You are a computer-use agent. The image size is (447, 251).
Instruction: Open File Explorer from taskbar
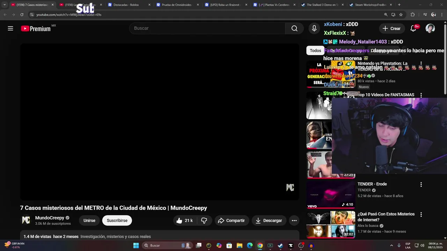(240, 245)
